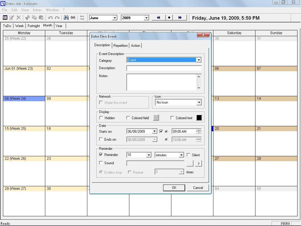This screenshot has height=226, width=301.
Task: Select calendar day 16 (Week 25 Tuesday)
Action: coord(66,141)
